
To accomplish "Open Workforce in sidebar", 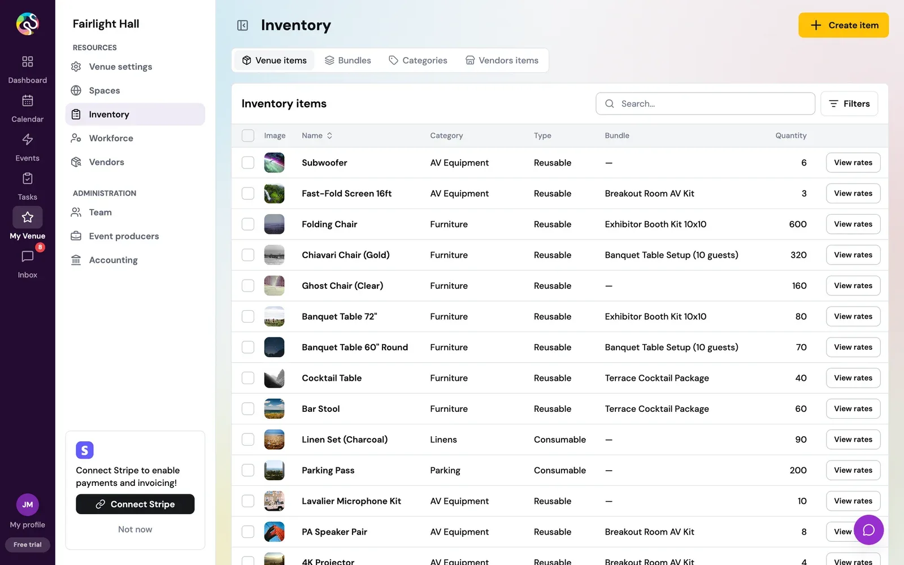I will click(x=135, y=138).
